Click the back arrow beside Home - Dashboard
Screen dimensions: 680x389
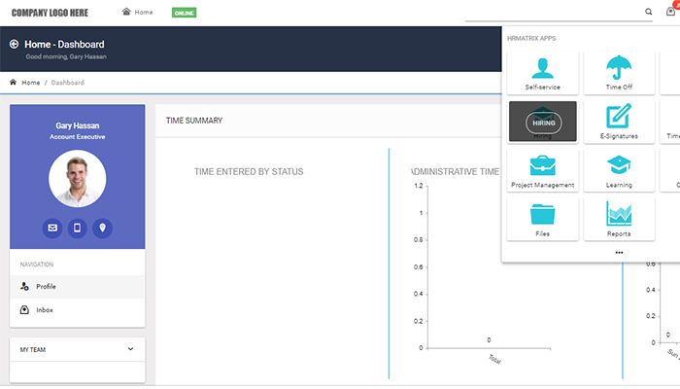coord(14,44)
